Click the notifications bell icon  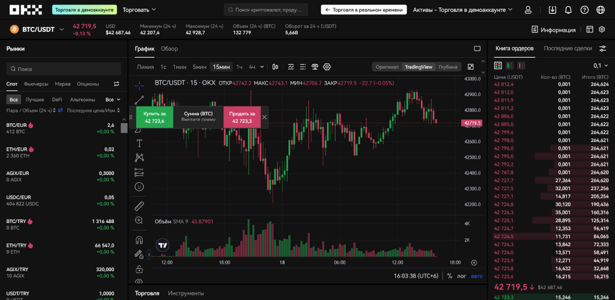tap(568, 10)
